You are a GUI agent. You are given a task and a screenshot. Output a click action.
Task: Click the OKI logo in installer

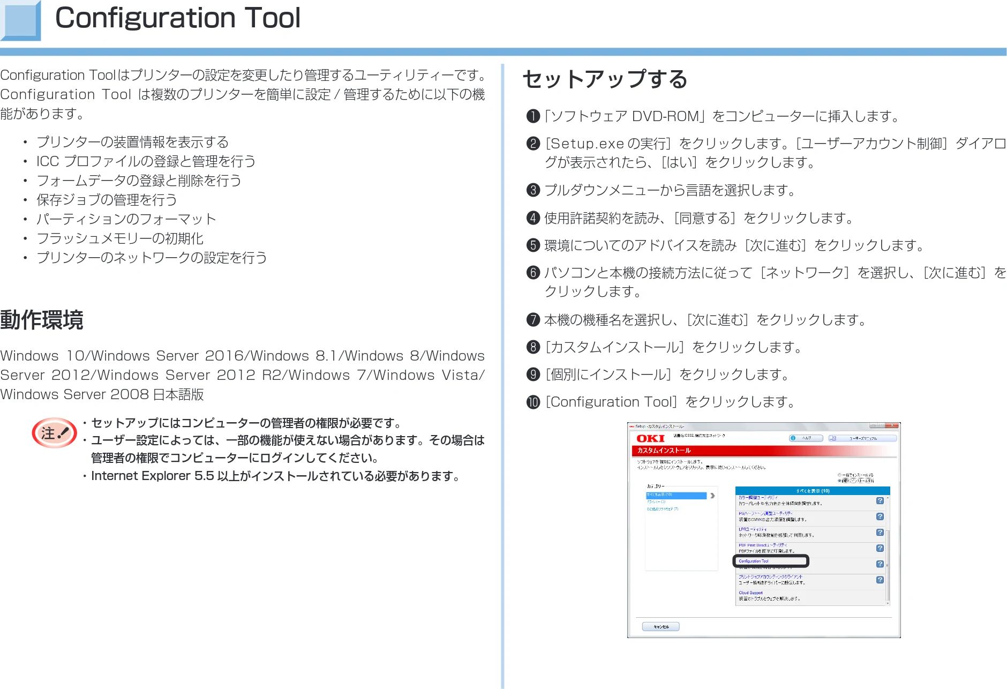click(x=650, y=438)
